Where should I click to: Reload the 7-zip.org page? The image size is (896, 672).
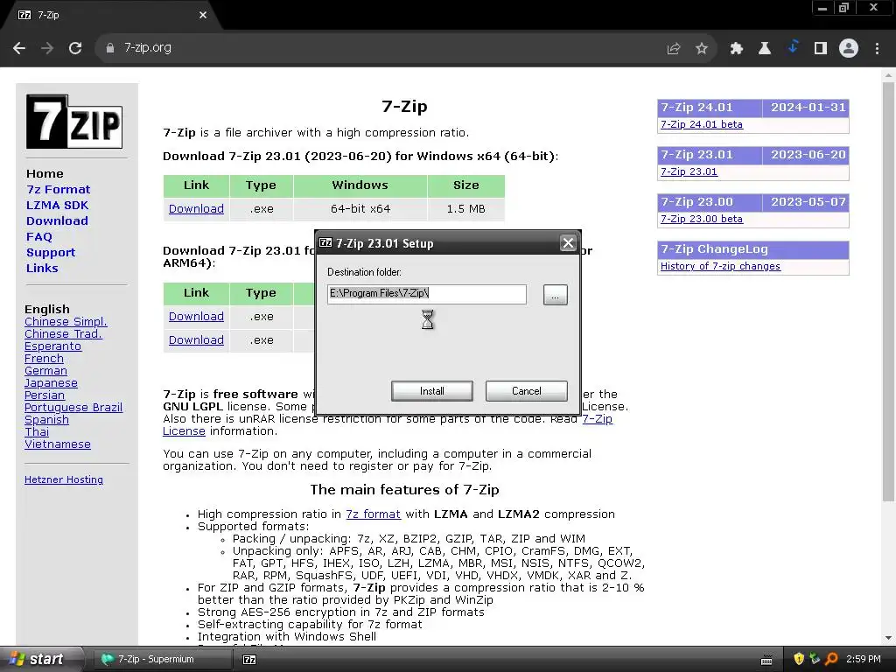pyautogui.click(x=75, y=48)
